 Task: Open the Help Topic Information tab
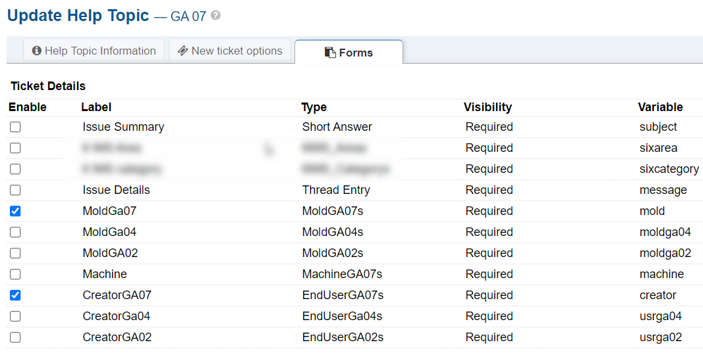[x=94, y=51]
